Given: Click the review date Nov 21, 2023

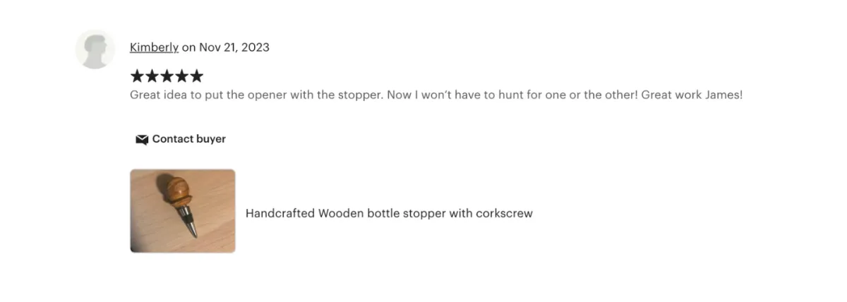Looking at the screenshot, I should click(x=234, y=47).
